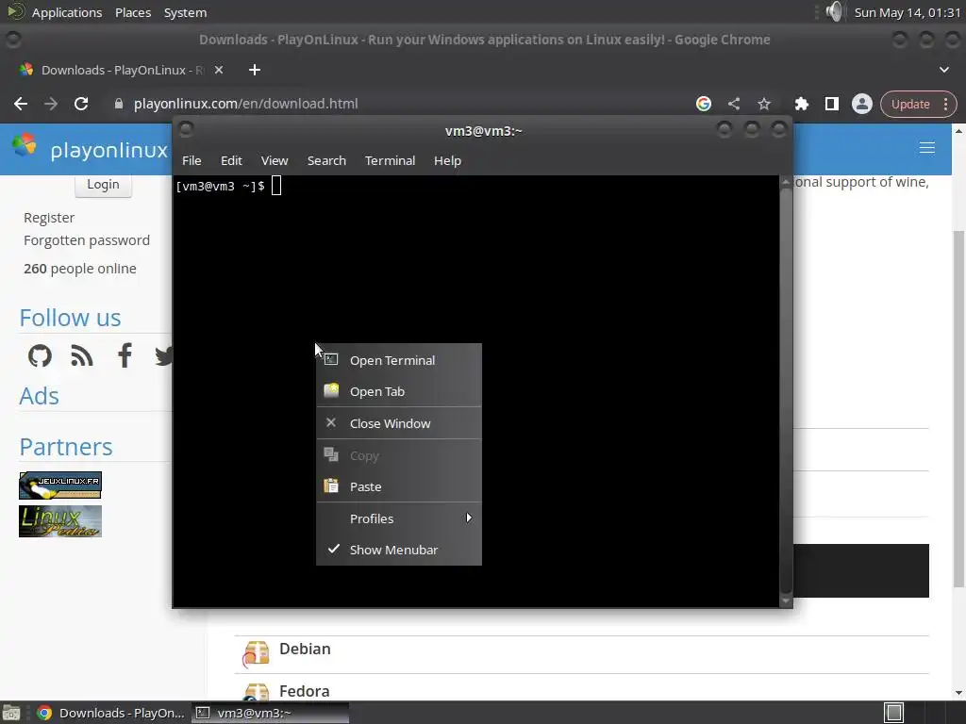This screenshot has width=966, height=724.
Task: Click the Login button
Action: [103, 185]
